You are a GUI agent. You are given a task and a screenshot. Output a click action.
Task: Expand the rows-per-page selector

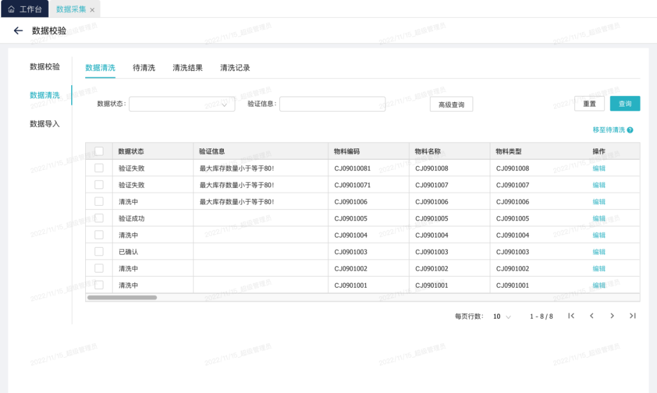pos(502,316)
